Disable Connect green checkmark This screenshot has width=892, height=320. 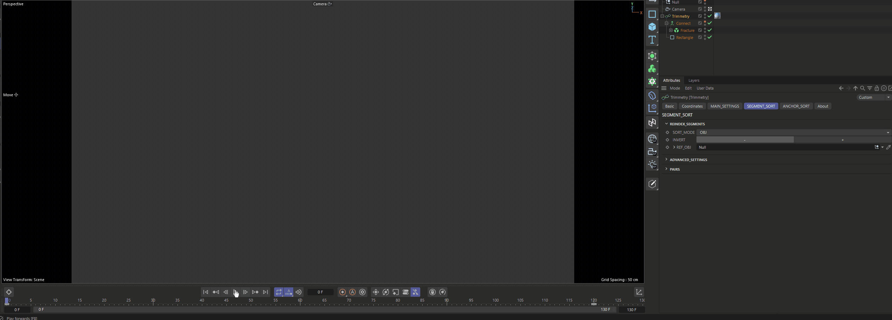tap(710, 23)
